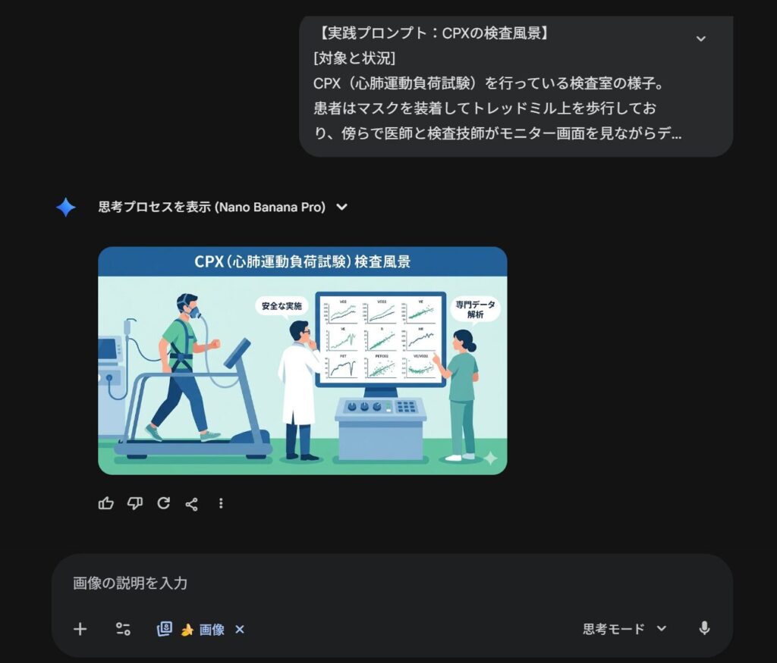Click the plus add-file icon
This screenshot has width=777, height=663.
[80, 630]
